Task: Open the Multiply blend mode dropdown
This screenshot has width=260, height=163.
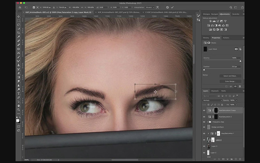Action: point(213,100)
